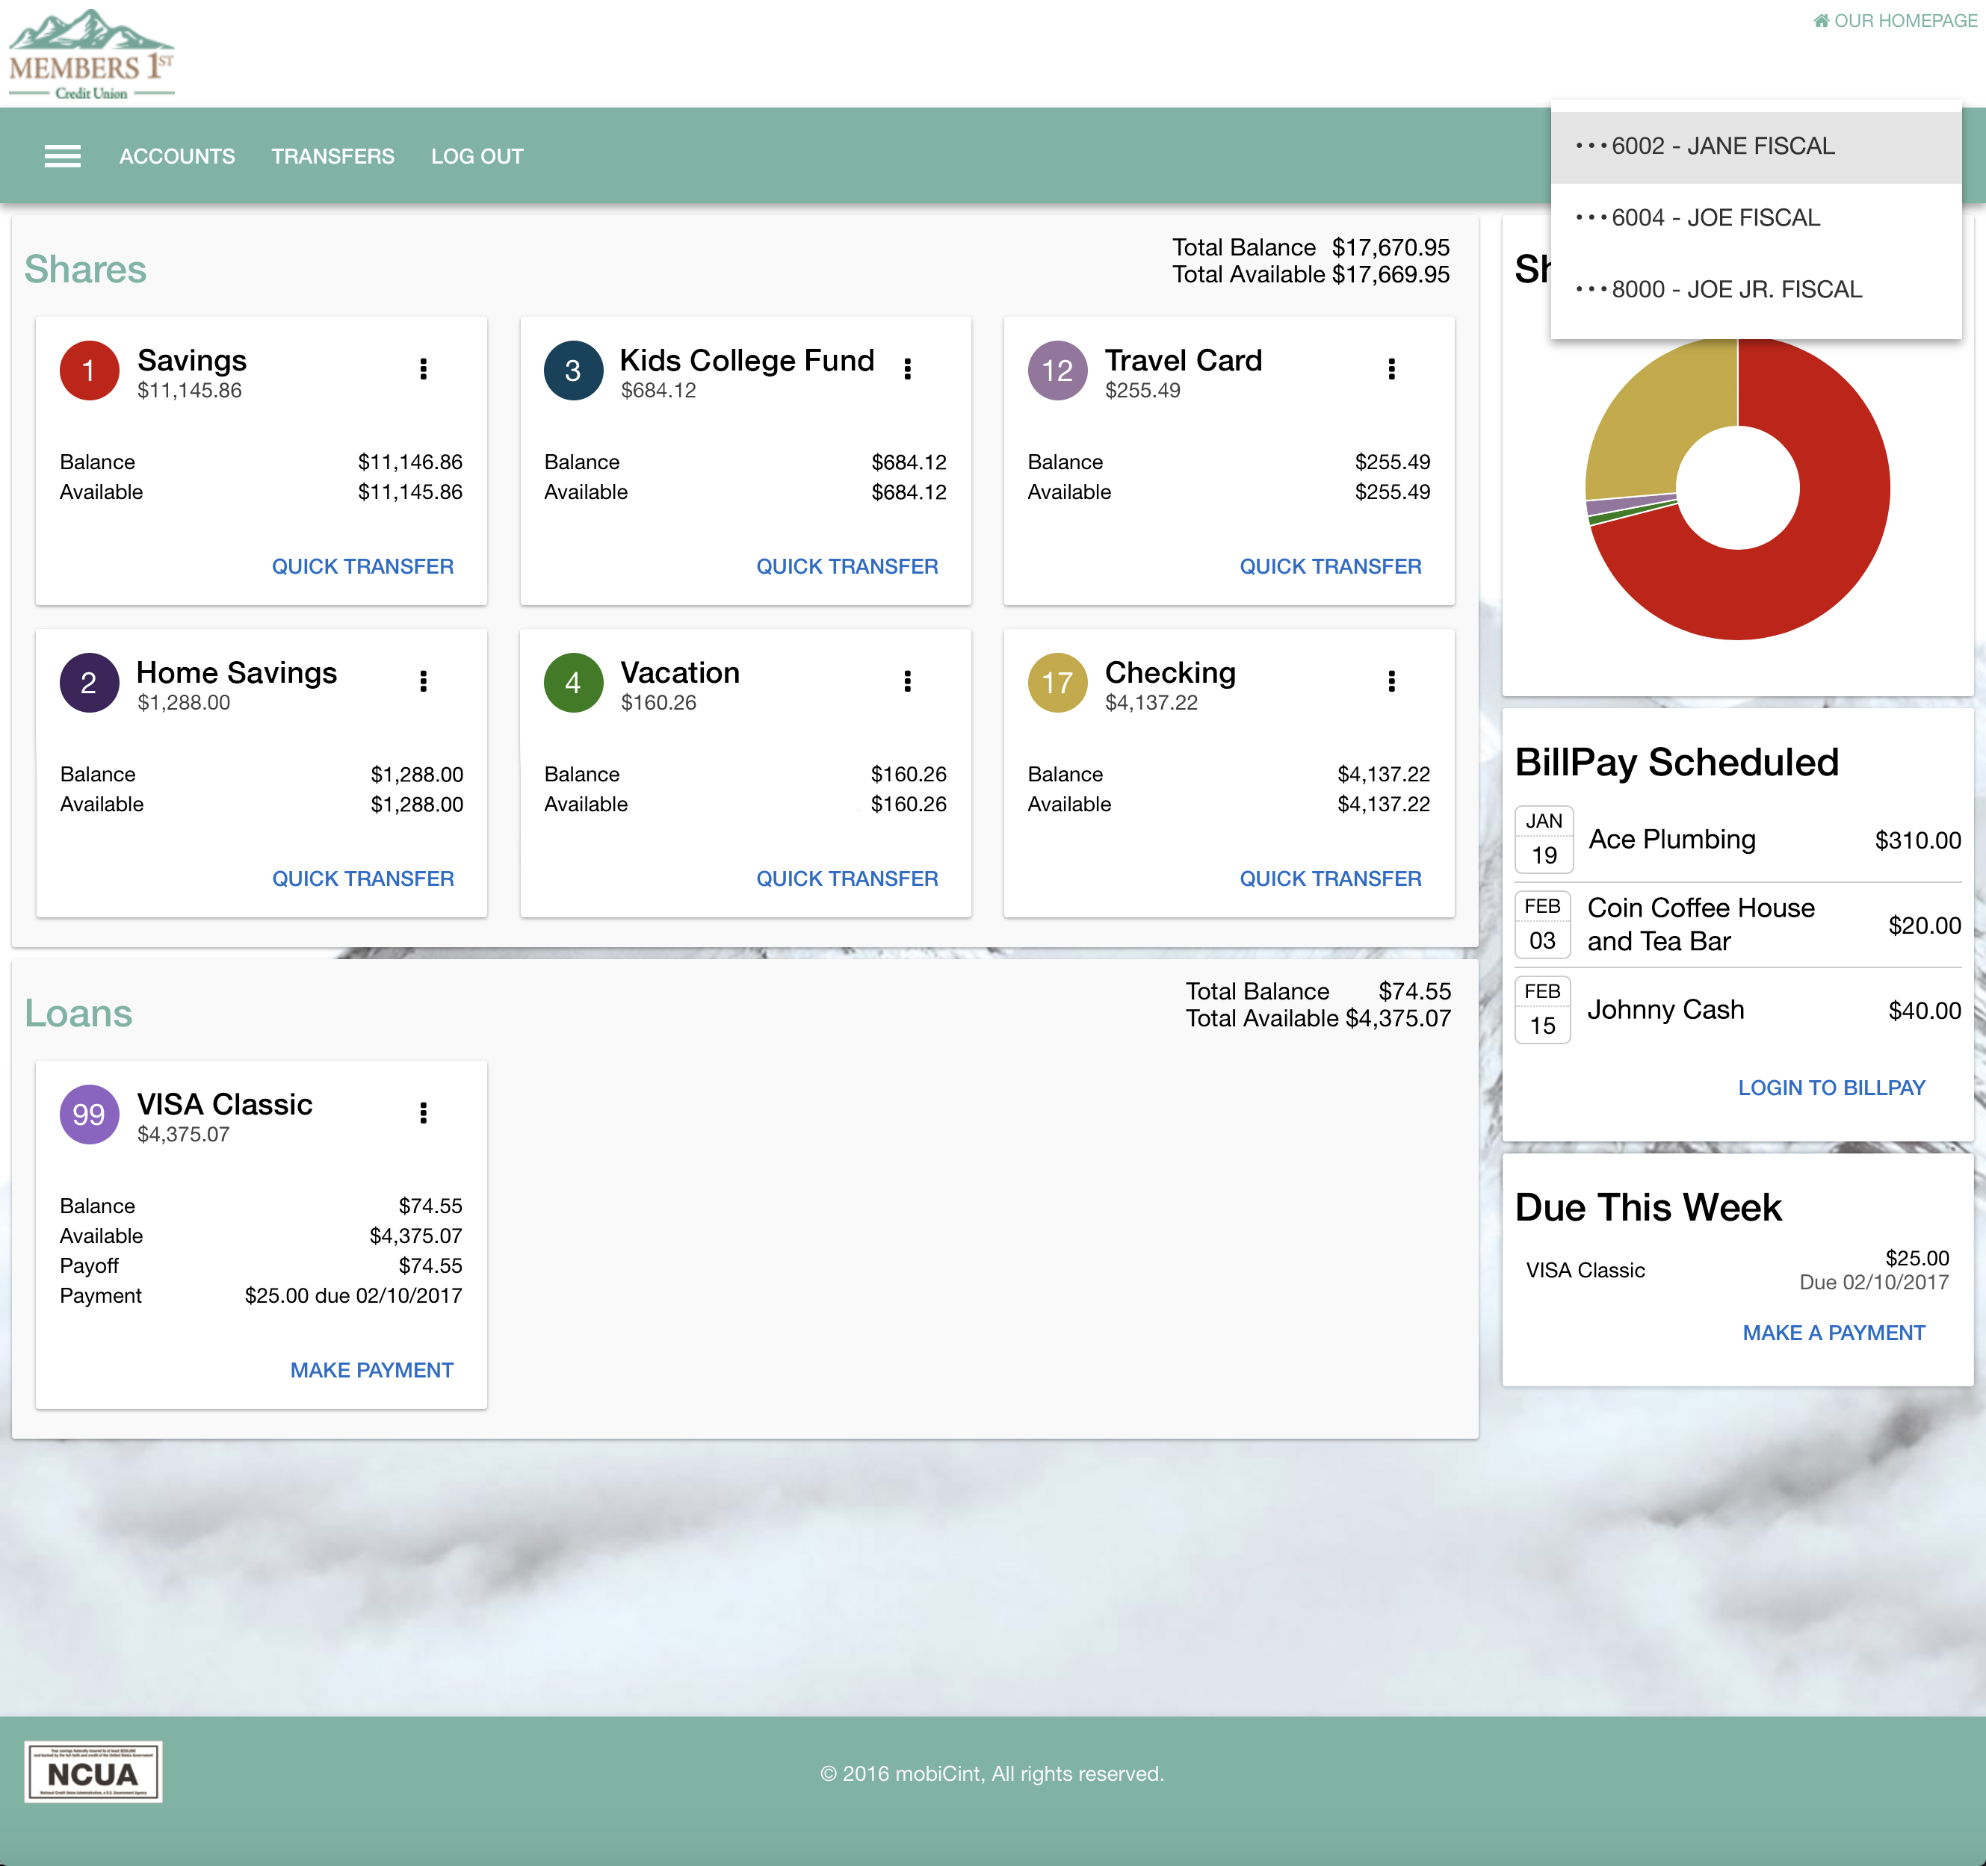Screen dimensions: 1986x1866
Task: Click Shares Total Balance $17,670.95
Action: pos(1311,248)
